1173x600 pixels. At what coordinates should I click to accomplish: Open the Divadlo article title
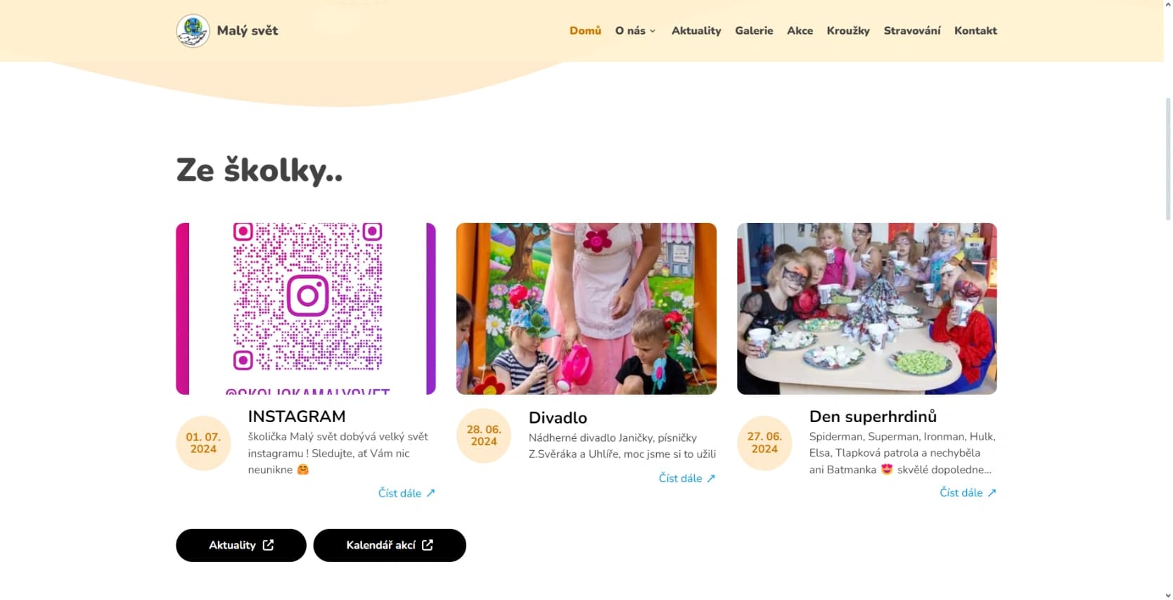(558, 418)
